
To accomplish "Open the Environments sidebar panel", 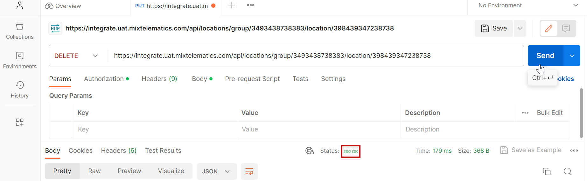I will point(20,60).
